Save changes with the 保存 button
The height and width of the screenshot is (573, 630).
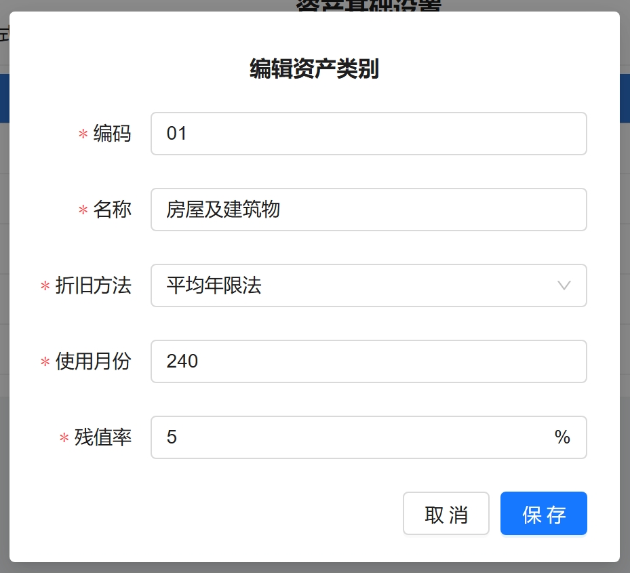(x=543, y=514)
